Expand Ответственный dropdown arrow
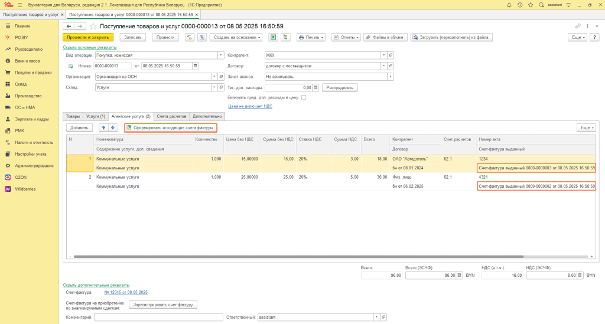 coord(376,317)
